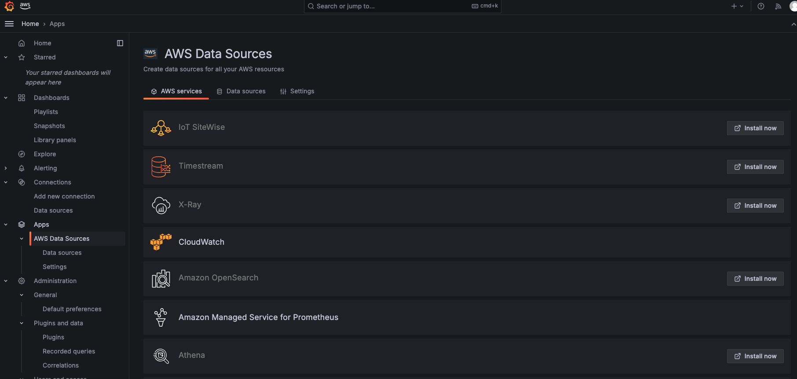
Task: Collapse the Administration section chevron
Action: pyautogui.click(x=6, y=281)
